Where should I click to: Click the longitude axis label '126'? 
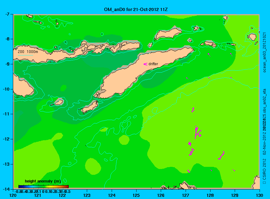[x=161, y=195]
